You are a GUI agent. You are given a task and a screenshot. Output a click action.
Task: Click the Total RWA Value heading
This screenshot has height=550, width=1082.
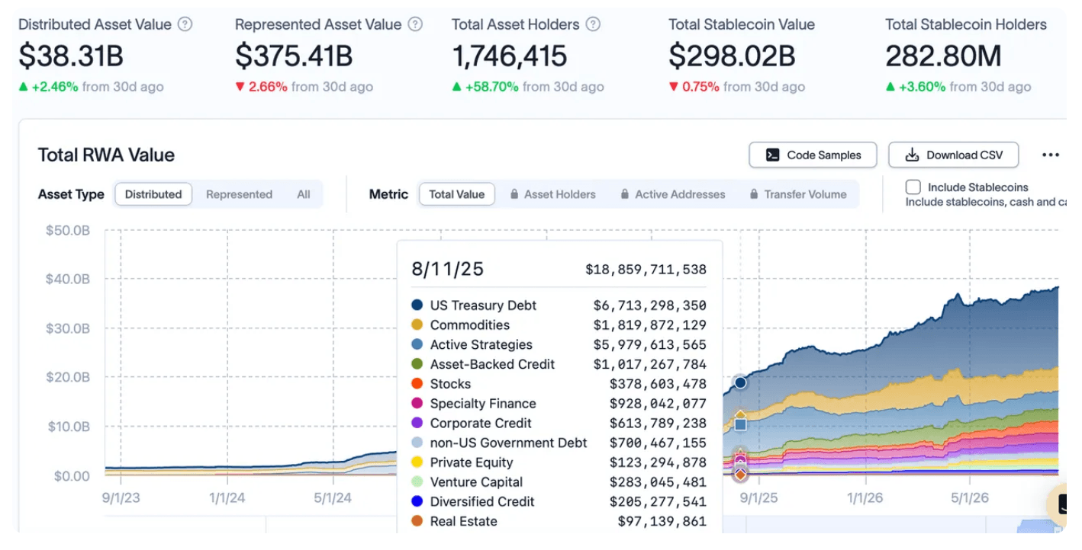point(106,155)
